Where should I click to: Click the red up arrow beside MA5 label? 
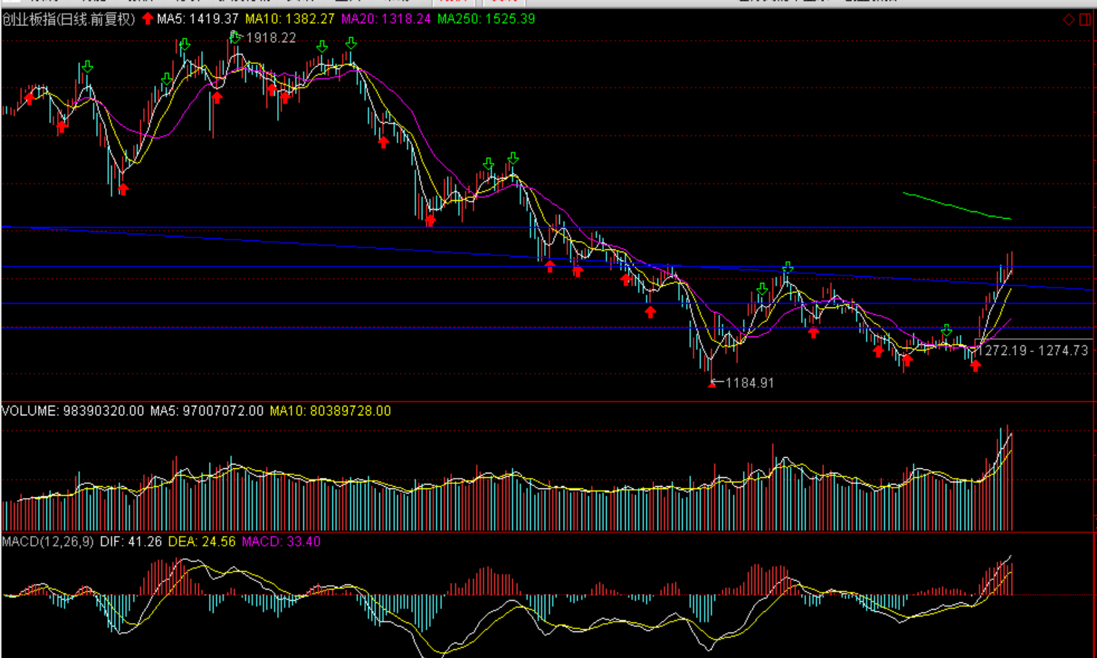pos(147,19)
